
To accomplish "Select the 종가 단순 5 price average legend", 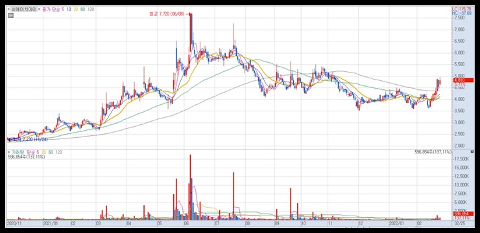I will pyautogui.click(x=53, y=9).
